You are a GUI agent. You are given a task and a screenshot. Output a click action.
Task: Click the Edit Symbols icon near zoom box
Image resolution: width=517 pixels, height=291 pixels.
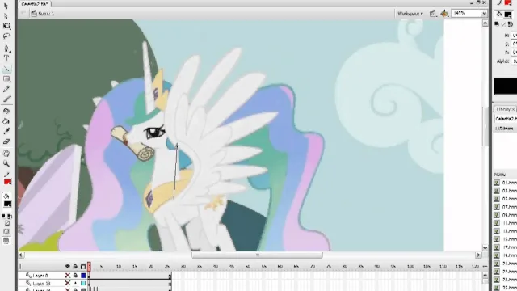(x=444, y=14)
